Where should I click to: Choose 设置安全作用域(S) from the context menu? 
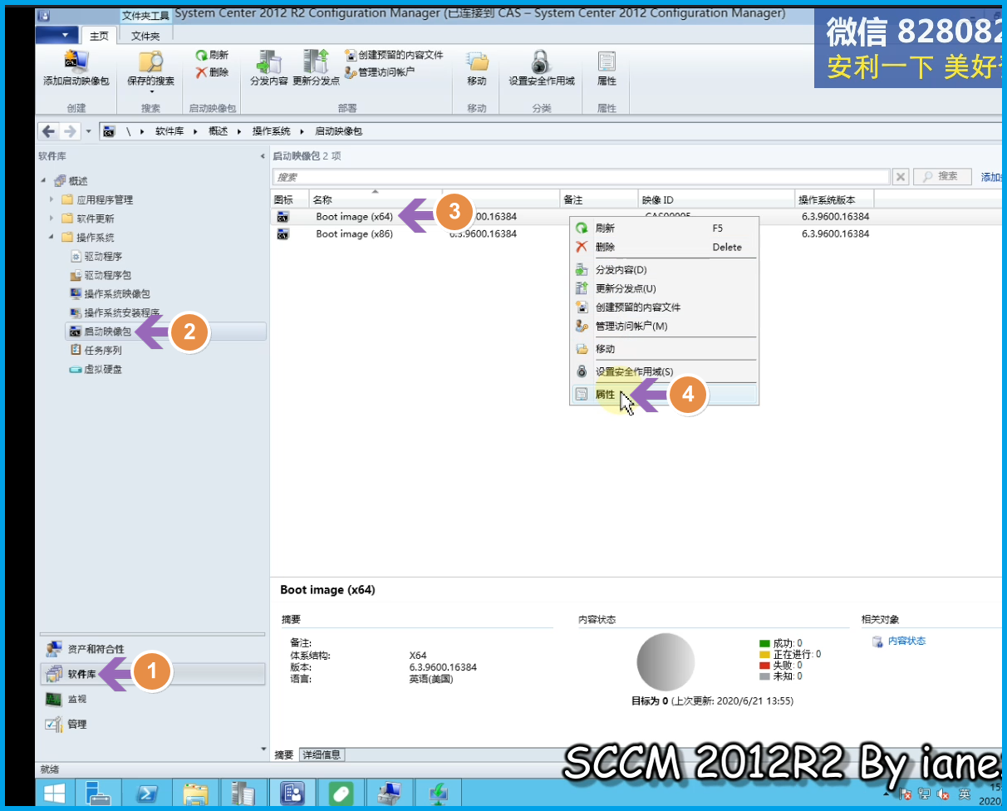(x=664, y=371)
